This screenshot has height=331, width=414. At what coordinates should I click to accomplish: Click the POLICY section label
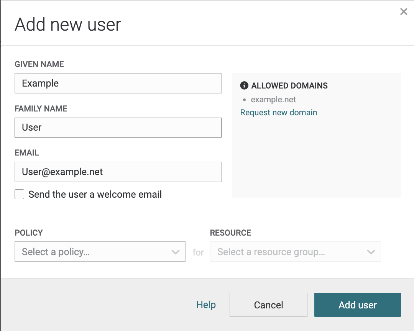[29, 233]
